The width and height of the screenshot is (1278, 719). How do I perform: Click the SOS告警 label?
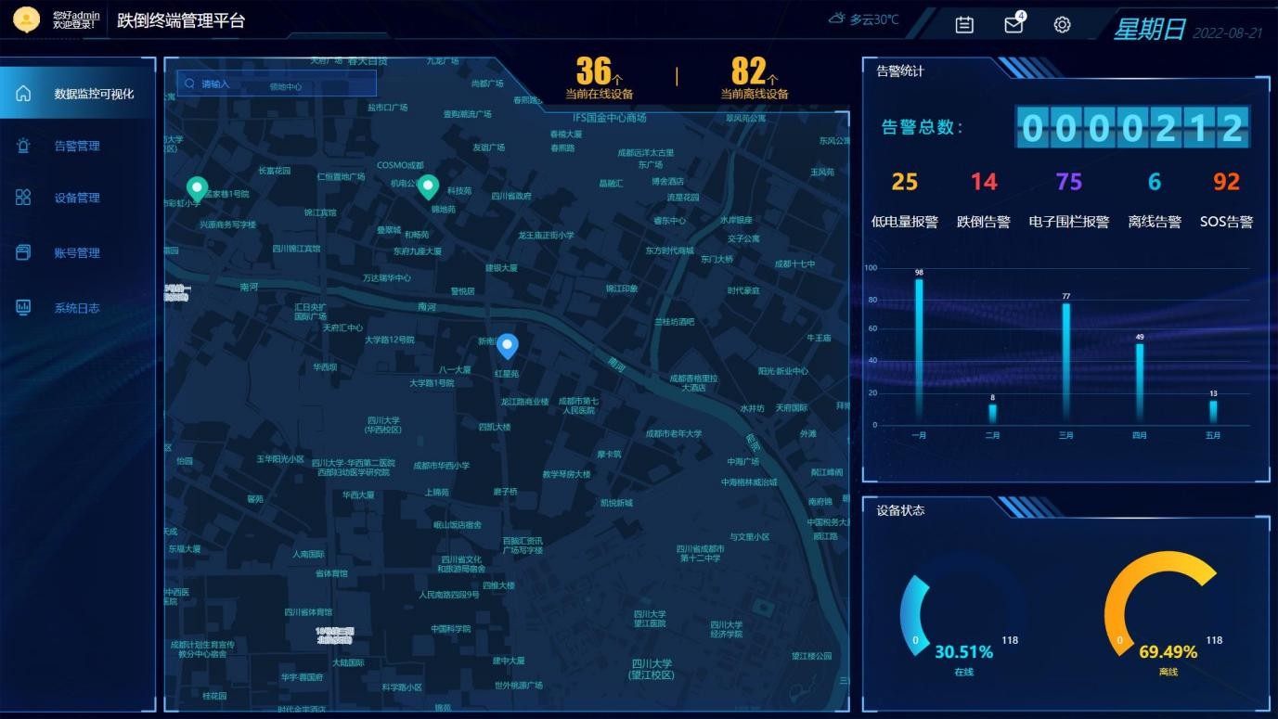coord(1226,222)
